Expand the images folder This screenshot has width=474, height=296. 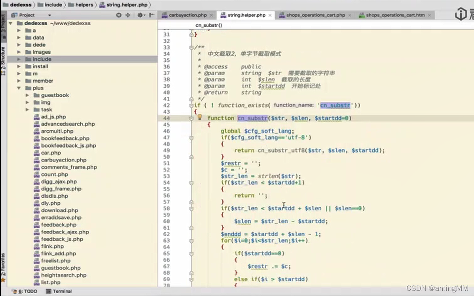(x=19, y=52)
